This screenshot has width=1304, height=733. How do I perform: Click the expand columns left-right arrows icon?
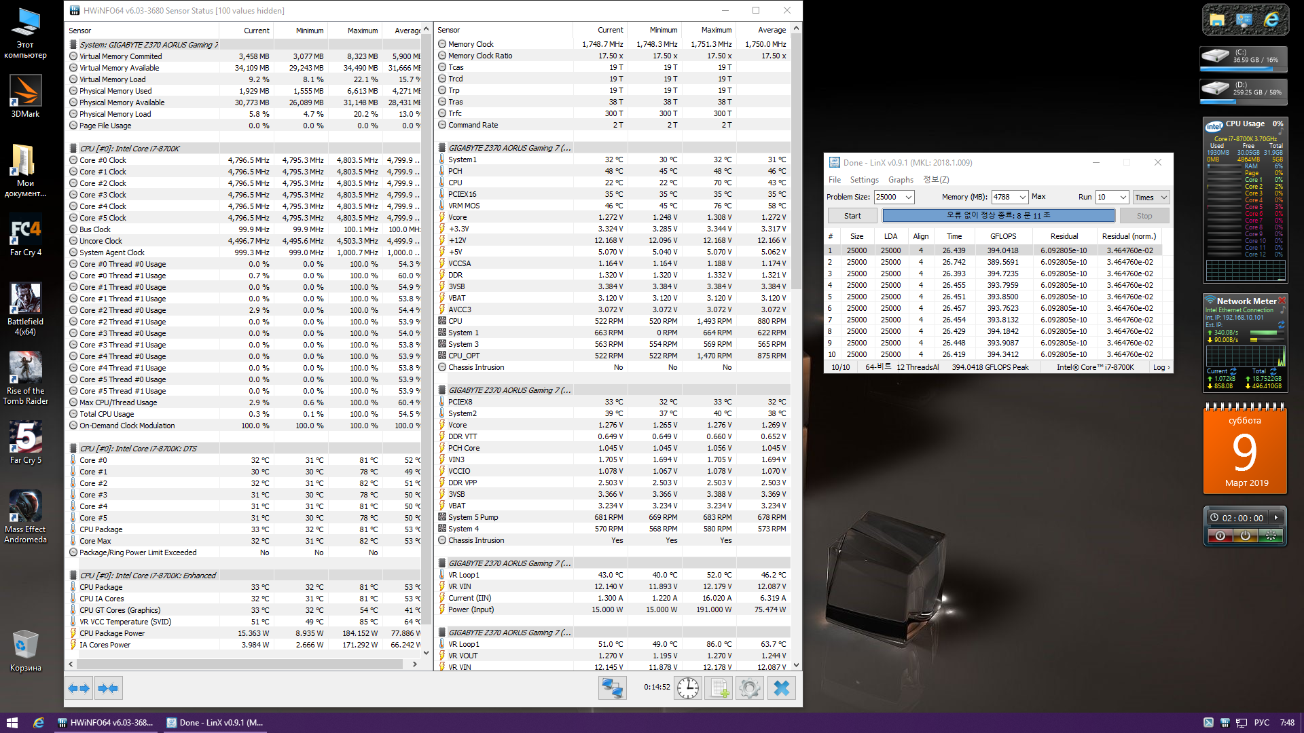click(x=79, y=688)
